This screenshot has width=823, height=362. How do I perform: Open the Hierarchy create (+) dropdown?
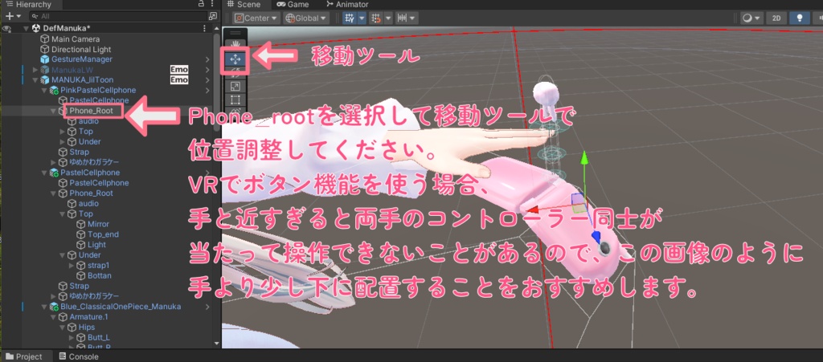13,16
